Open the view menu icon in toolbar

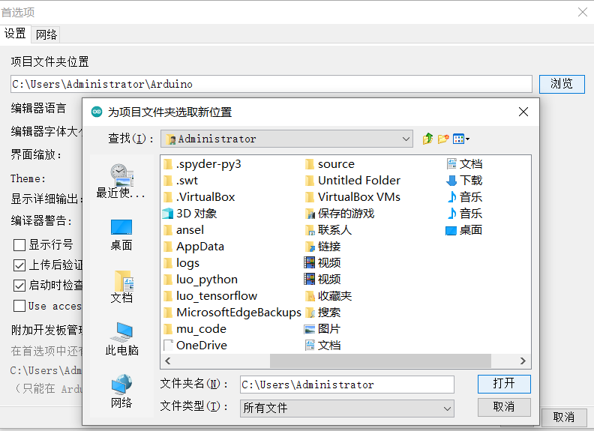click(x=461, y=139)
